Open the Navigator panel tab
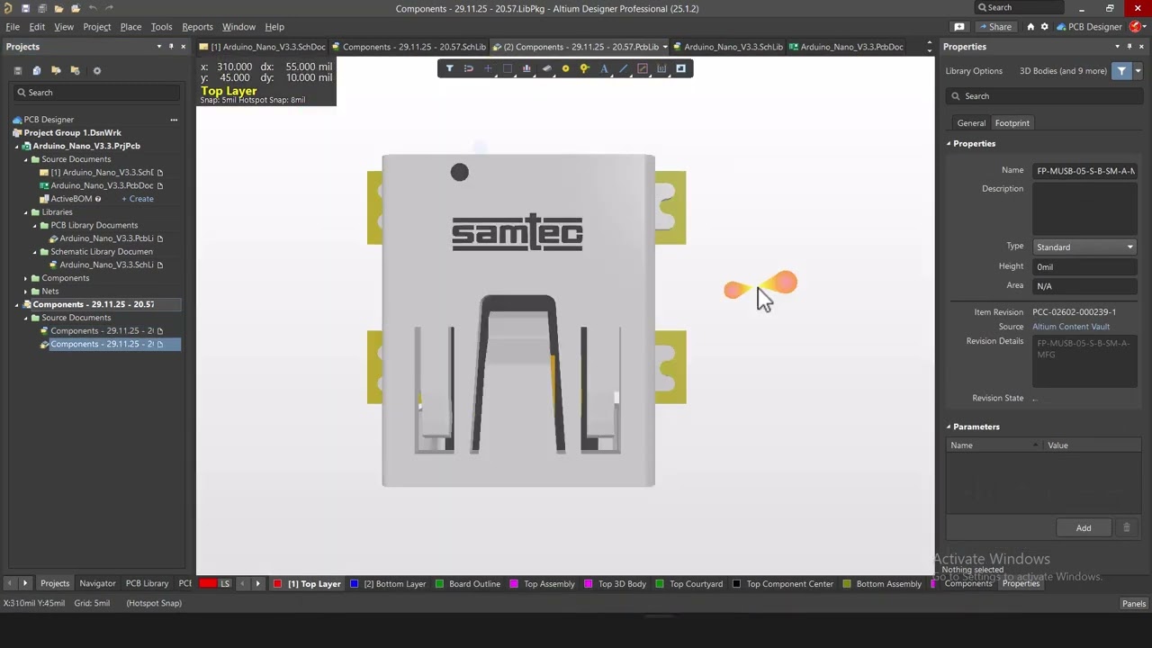 point(97,584)
